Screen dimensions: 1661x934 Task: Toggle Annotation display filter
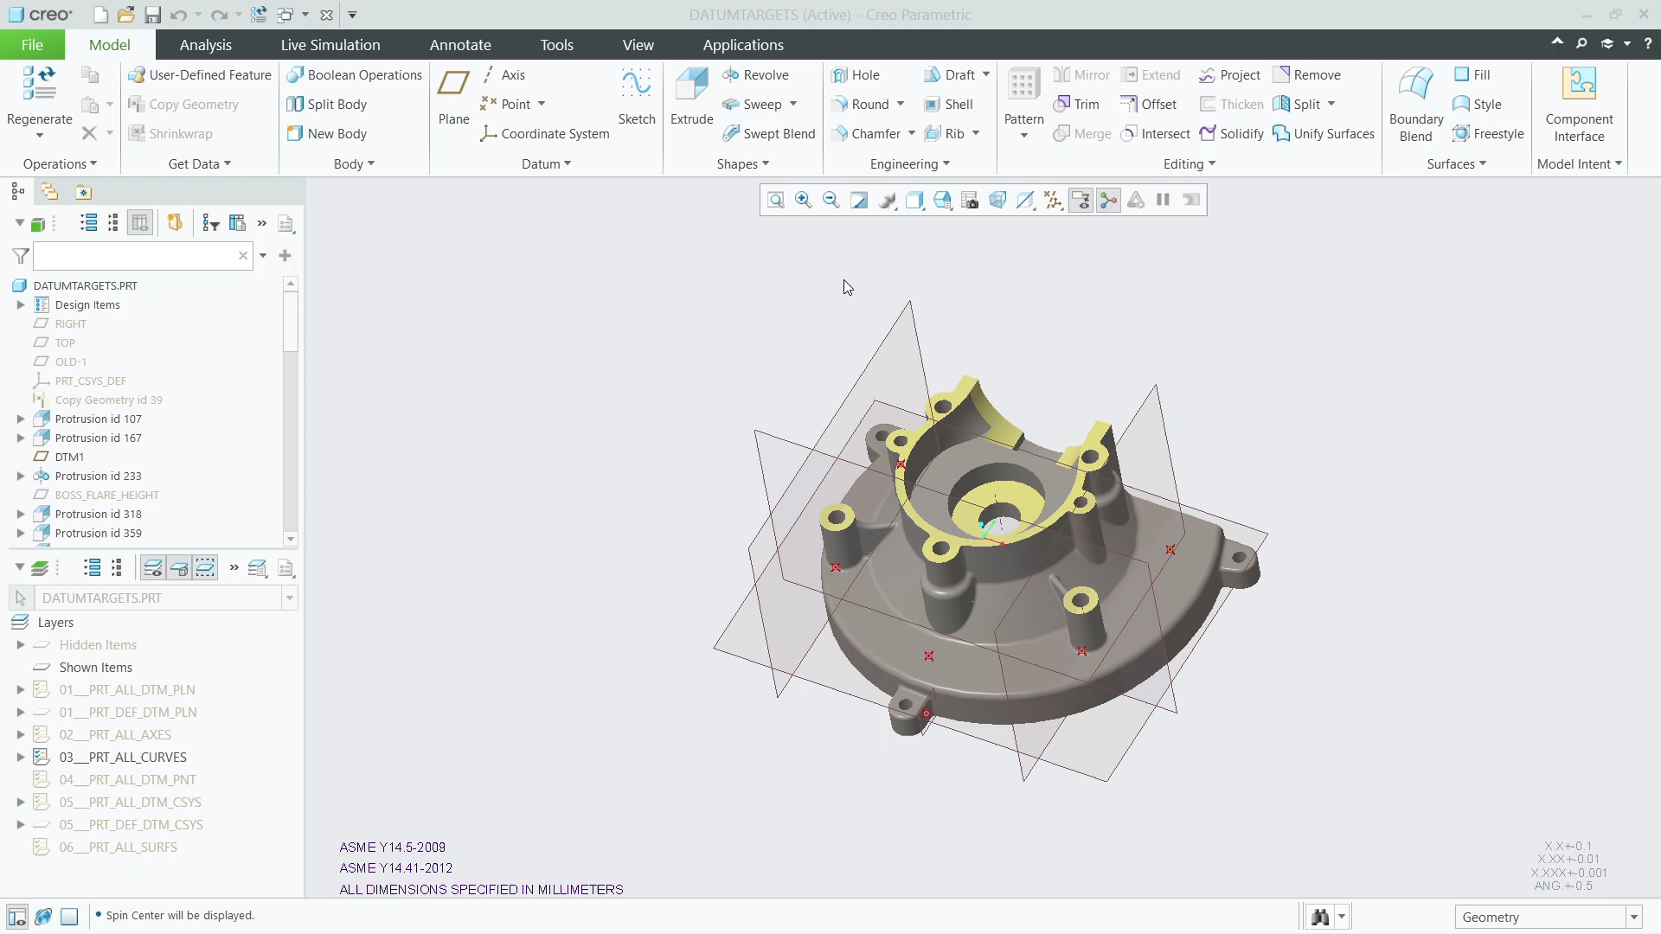1081,201
